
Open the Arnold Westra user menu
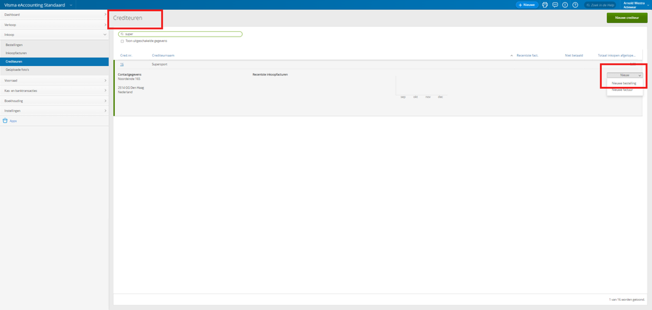point(636,5)
